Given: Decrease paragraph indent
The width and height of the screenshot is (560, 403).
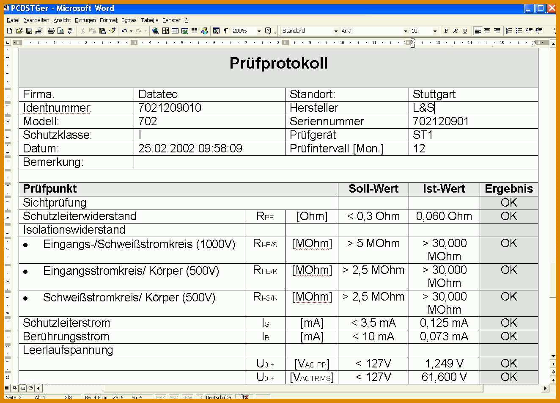Looking at the screenshot, I should 529,31.
